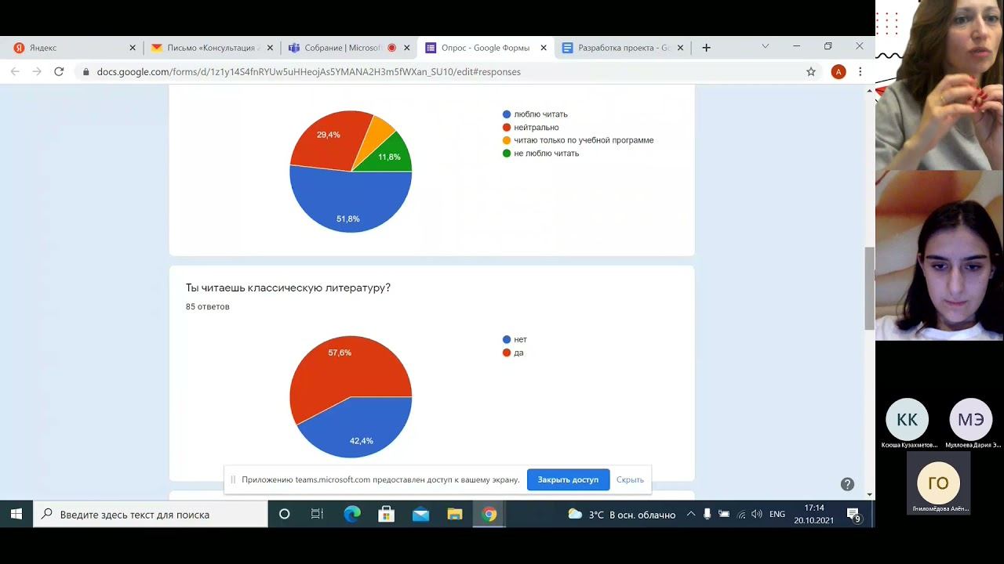This screenshot has width=1004, height=564.
Task: Open the clock showing 17:14 20.10.2021
Action: pos(813,514)
